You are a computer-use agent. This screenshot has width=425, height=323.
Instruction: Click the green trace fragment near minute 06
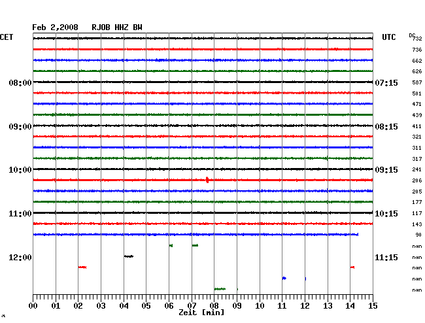point(171,245)
